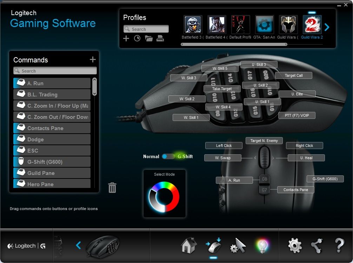Select the Battlefield 3 profile icon
The image size is (353, 263).
[x=193, y=25]
